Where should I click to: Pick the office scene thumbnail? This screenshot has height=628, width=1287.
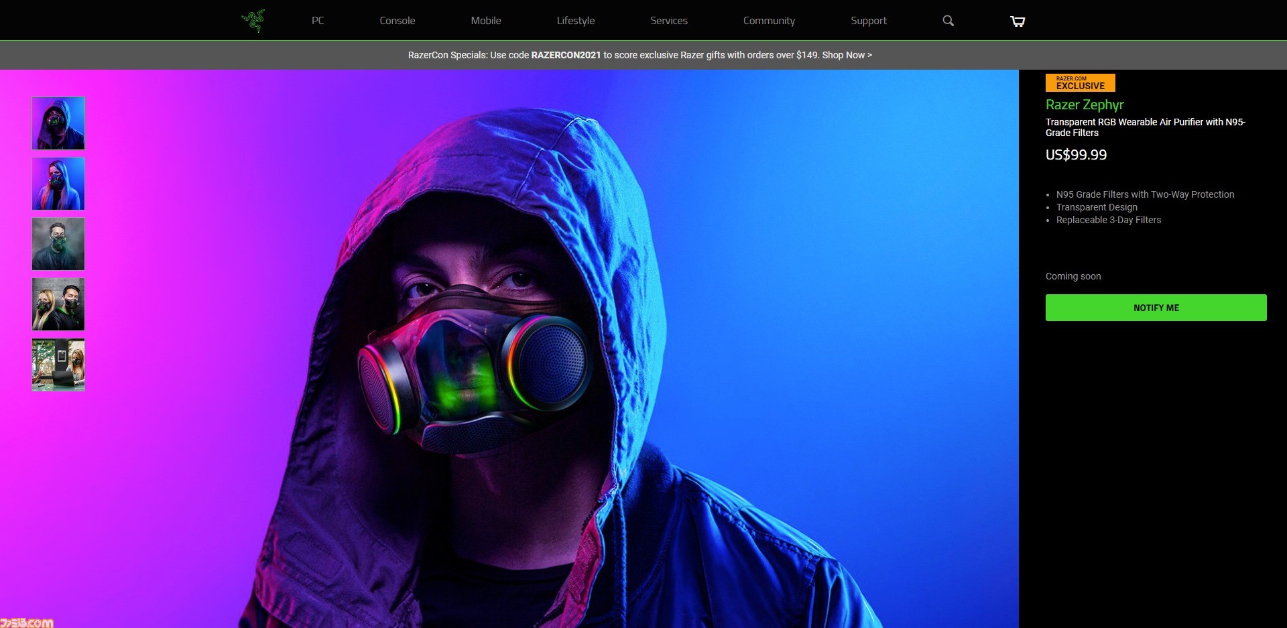(x=58, y=365)
